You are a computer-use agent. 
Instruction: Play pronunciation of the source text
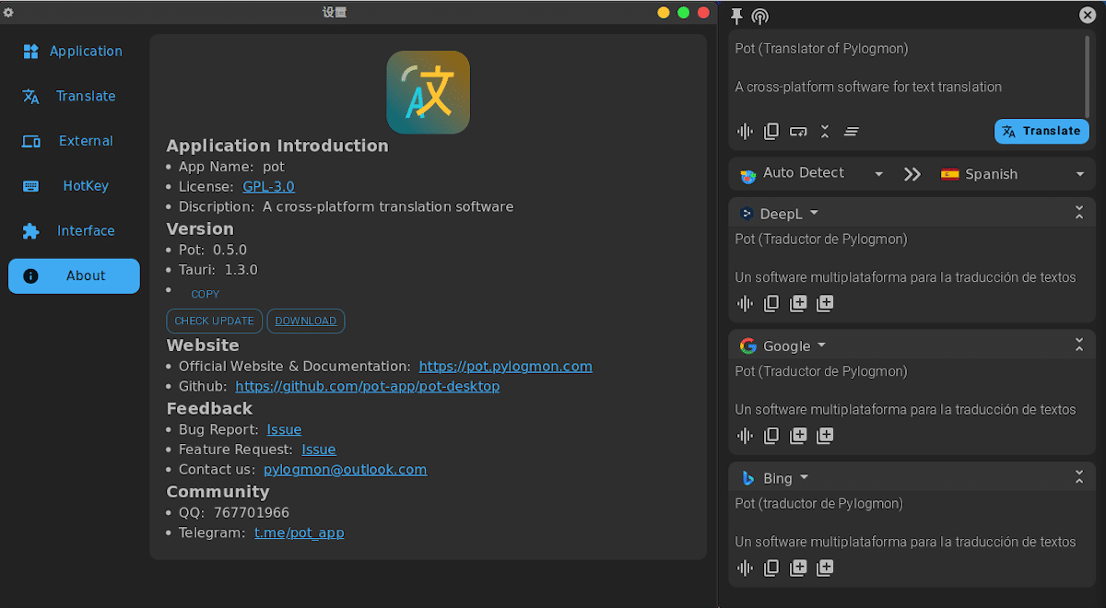745,131
